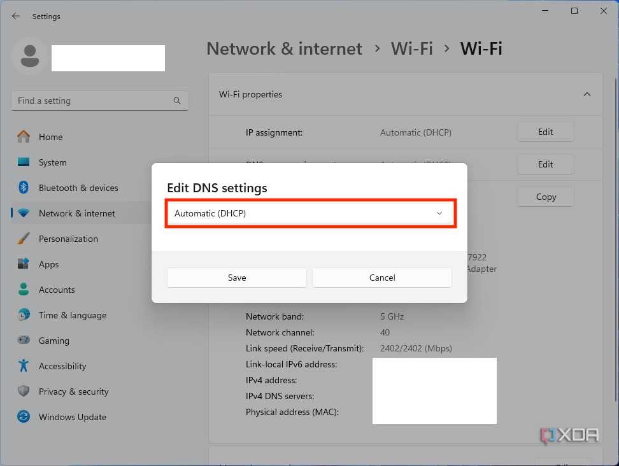This screenshot has height=466, width=619.
Task: Click the Personalization paintbrush icon
Action: (x=24, y=238)
